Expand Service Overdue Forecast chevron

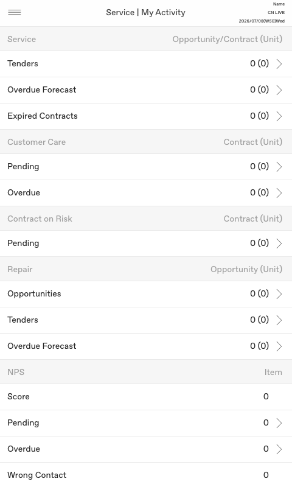coord(279,90)
